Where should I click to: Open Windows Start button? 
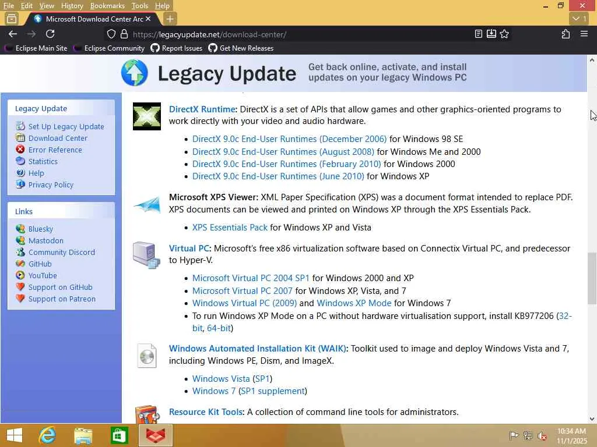pyautogui.click(x=15, y=435)
